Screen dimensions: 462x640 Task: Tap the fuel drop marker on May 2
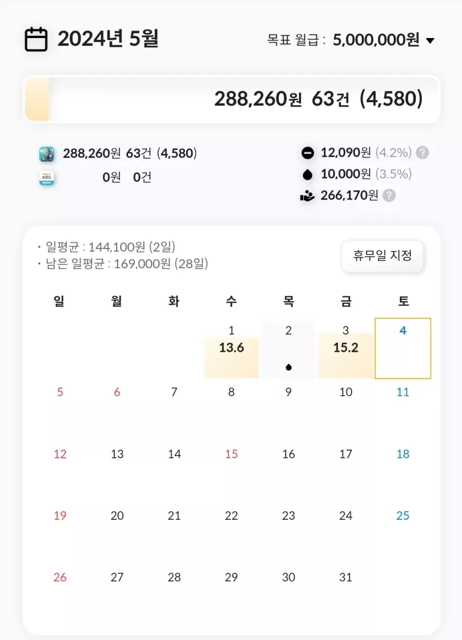tap(289, 368)
